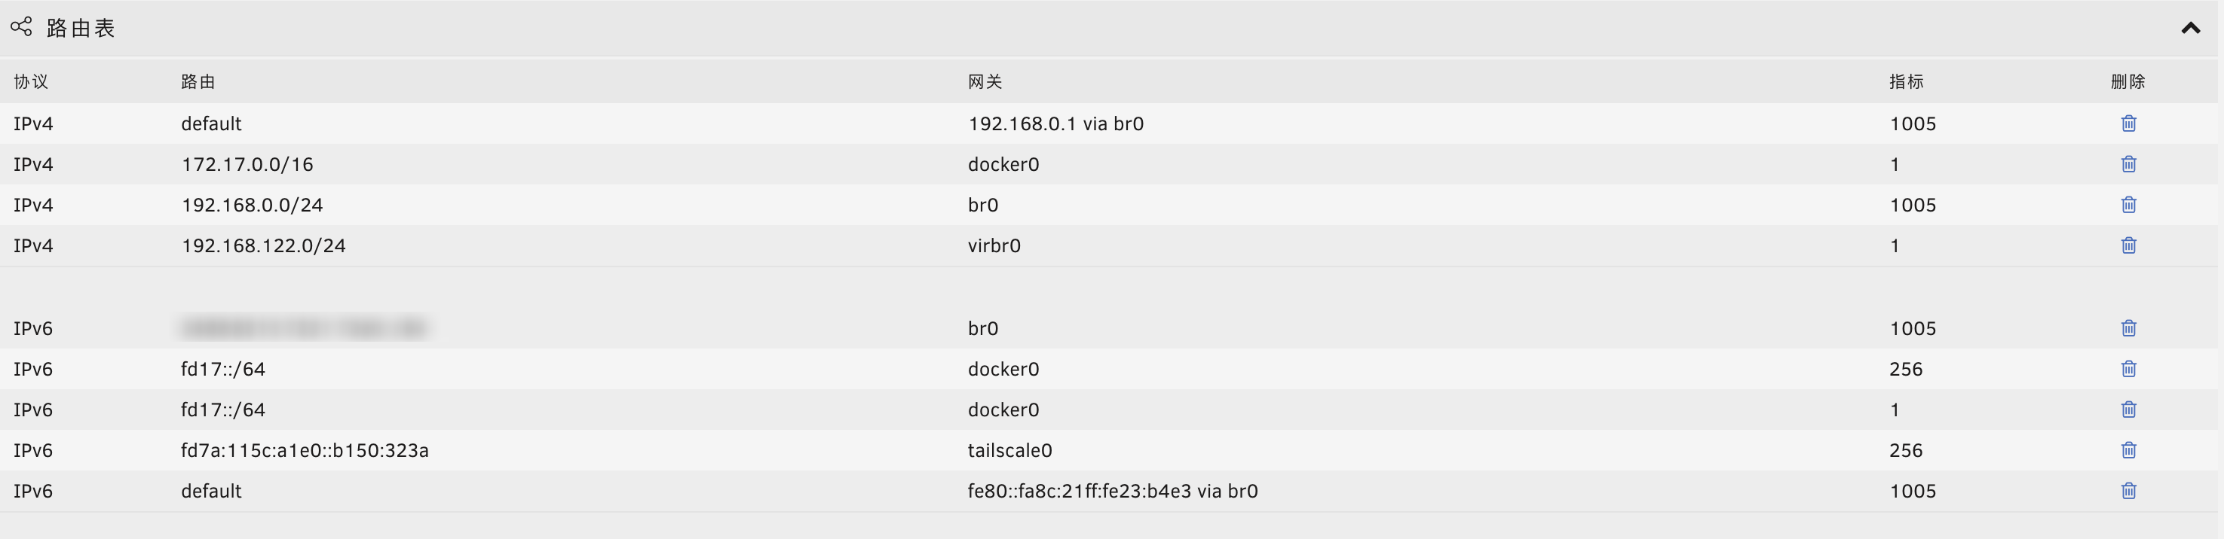Click the fd7a:115c:a1e0::b150:323a route entry
Screen dimensions: 2224x539
305,451
